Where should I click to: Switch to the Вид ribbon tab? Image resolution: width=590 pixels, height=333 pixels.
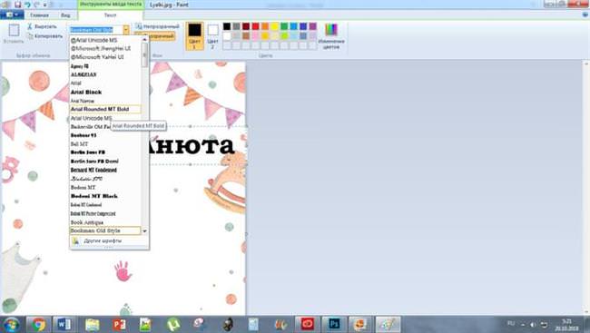[x=65, y=15]
